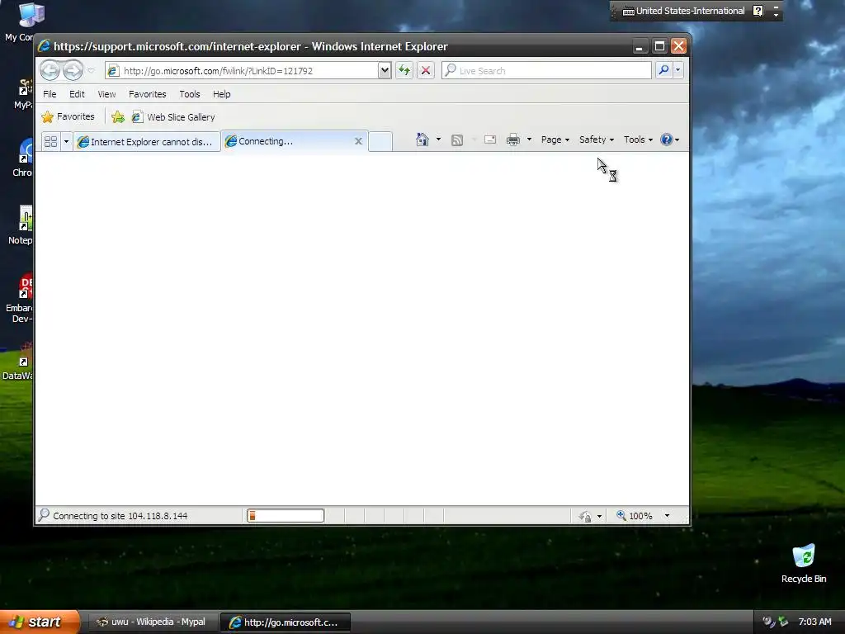Expand the address bar dropdown

[x=385, y=71]
